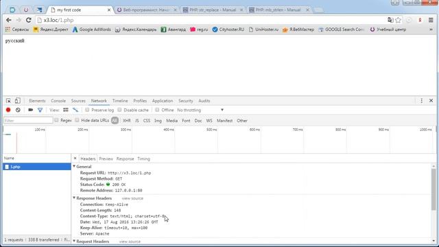Go back with the browser back arrow
Image resolution: width=439 pixels, height=247 pixels.
(9, 20)
